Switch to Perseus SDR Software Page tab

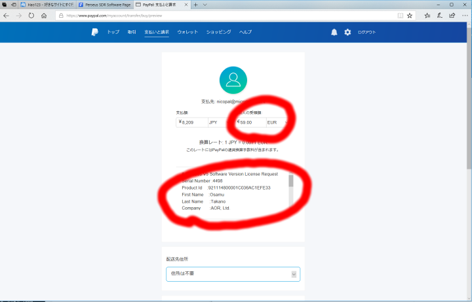point(104,5)
